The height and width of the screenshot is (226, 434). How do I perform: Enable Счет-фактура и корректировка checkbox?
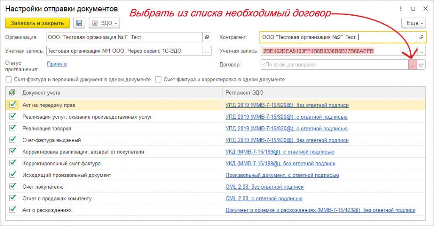[158, 79]
